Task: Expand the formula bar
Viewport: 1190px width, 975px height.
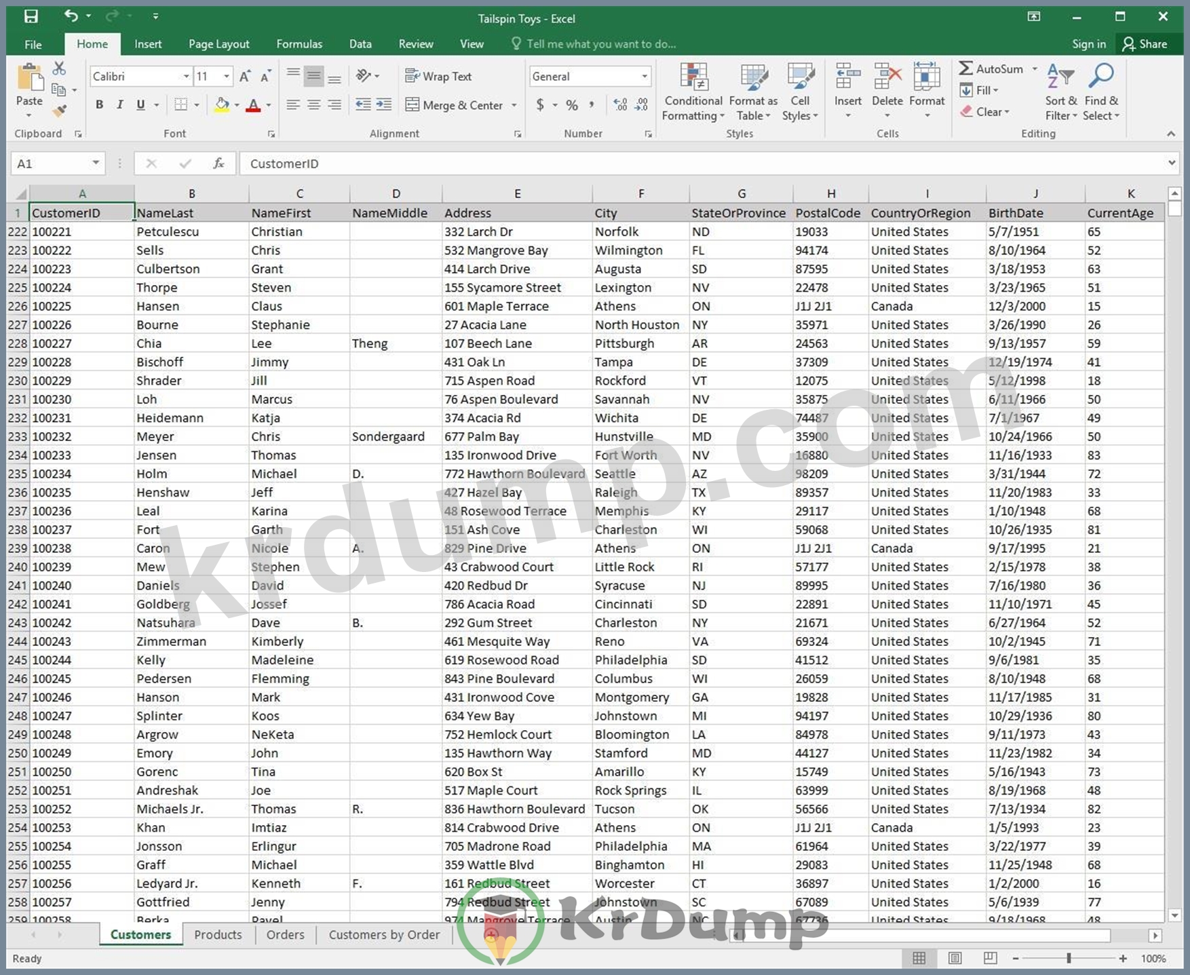Action: [x=1172, y=163]
